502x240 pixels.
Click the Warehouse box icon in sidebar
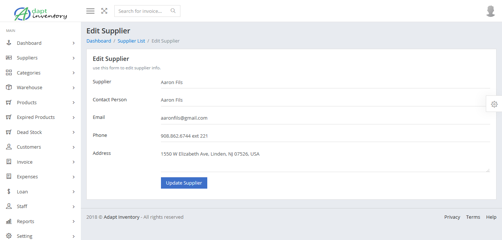coord(9,87)
